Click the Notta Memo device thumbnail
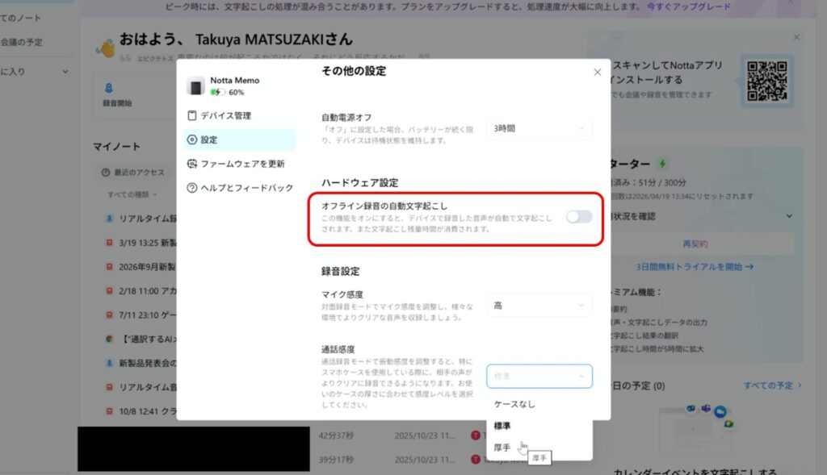Image resolution: width=827 pixels, height=475 pixels. click(x=196, y=86)
